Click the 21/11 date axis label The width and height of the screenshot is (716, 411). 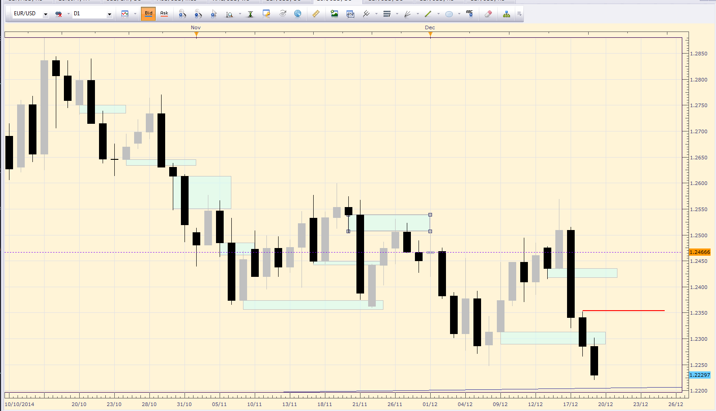click(x=360, y=404)
